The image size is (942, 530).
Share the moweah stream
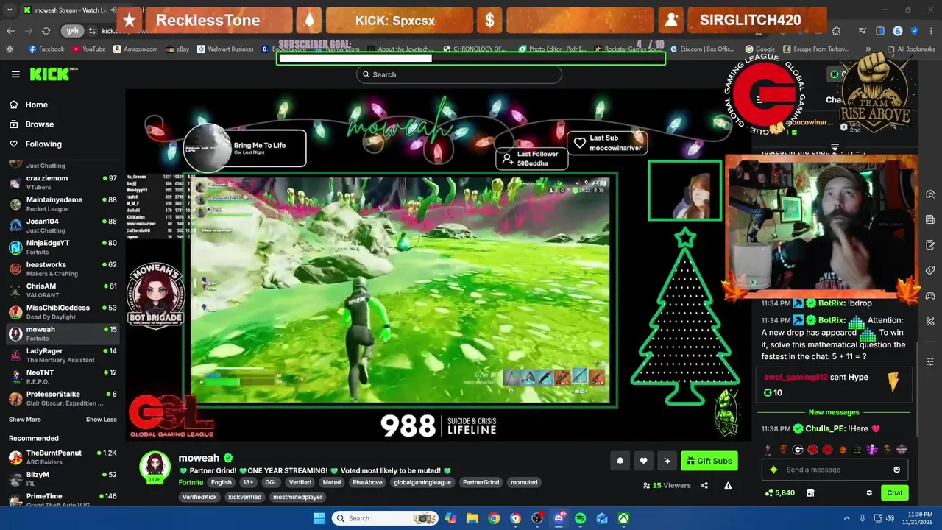click(704, 485)
